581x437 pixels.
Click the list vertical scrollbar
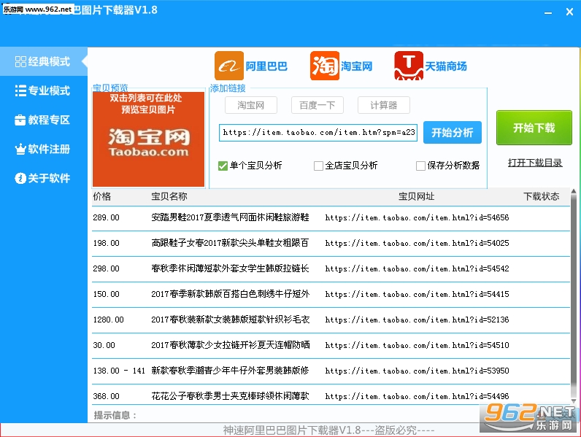point(574,296)
